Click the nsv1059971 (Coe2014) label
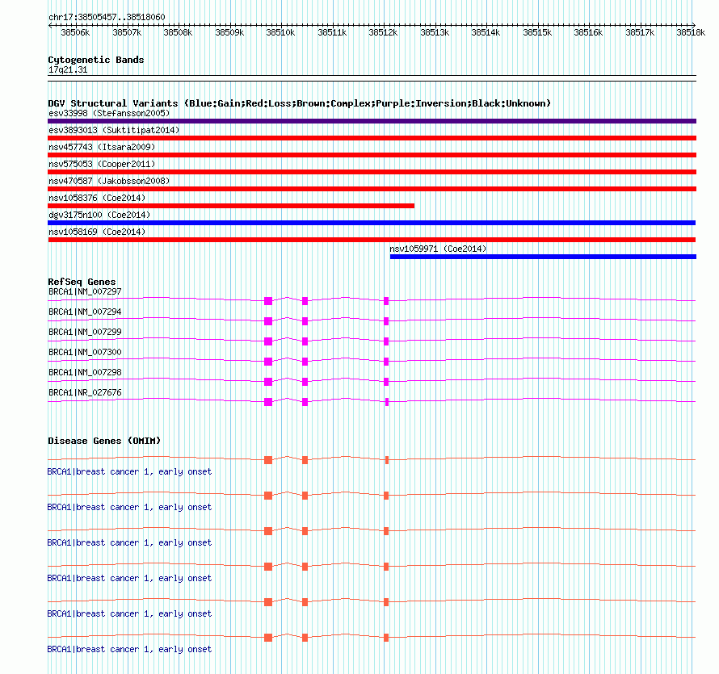Screen dimensions: 719x674 click(438, 249)
